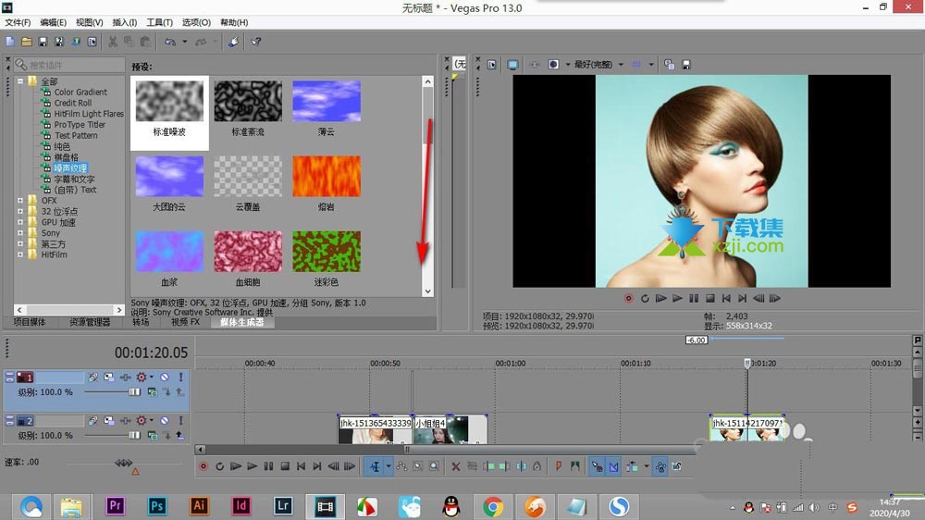This screenshot has width=925, height=520.
Task: Choose the 熔岩 preset thumbnail
Action: click(327, 177)
